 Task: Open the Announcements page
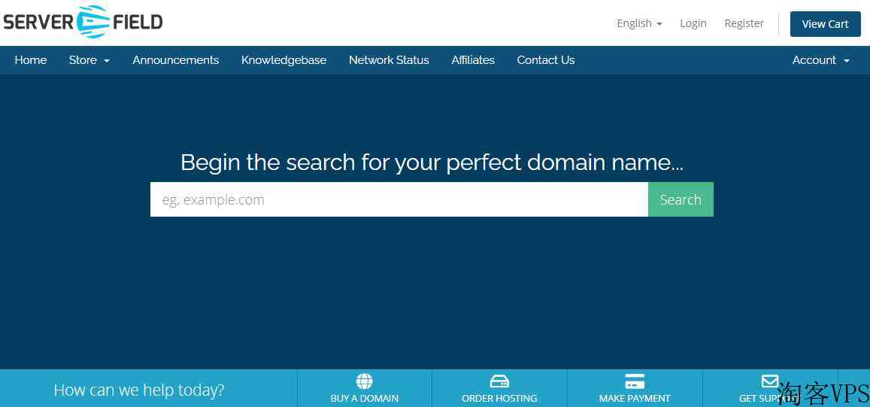point(176,60)
